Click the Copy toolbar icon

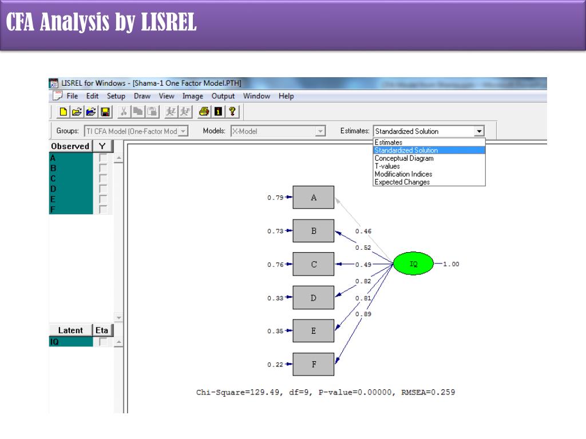(137, 111)
